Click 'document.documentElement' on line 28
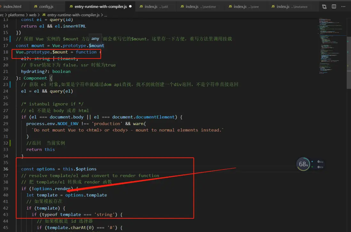This screenshot has height=232, width=351. click(x=143, y=117)
